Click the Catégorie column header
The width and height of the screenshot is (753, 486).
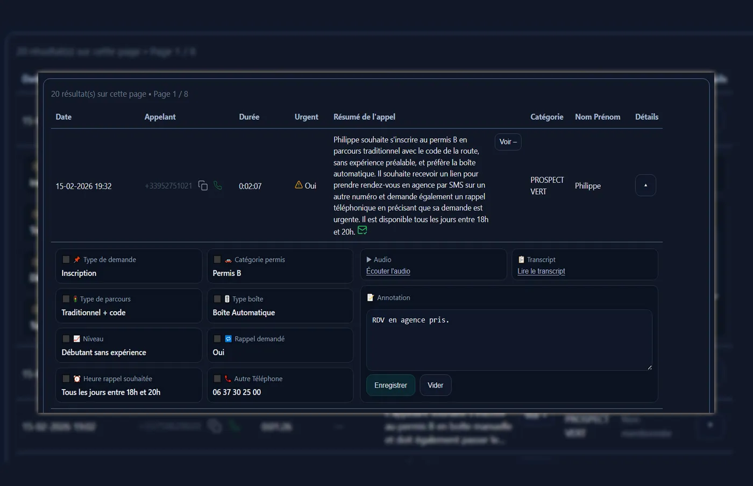tap(546, 117)
